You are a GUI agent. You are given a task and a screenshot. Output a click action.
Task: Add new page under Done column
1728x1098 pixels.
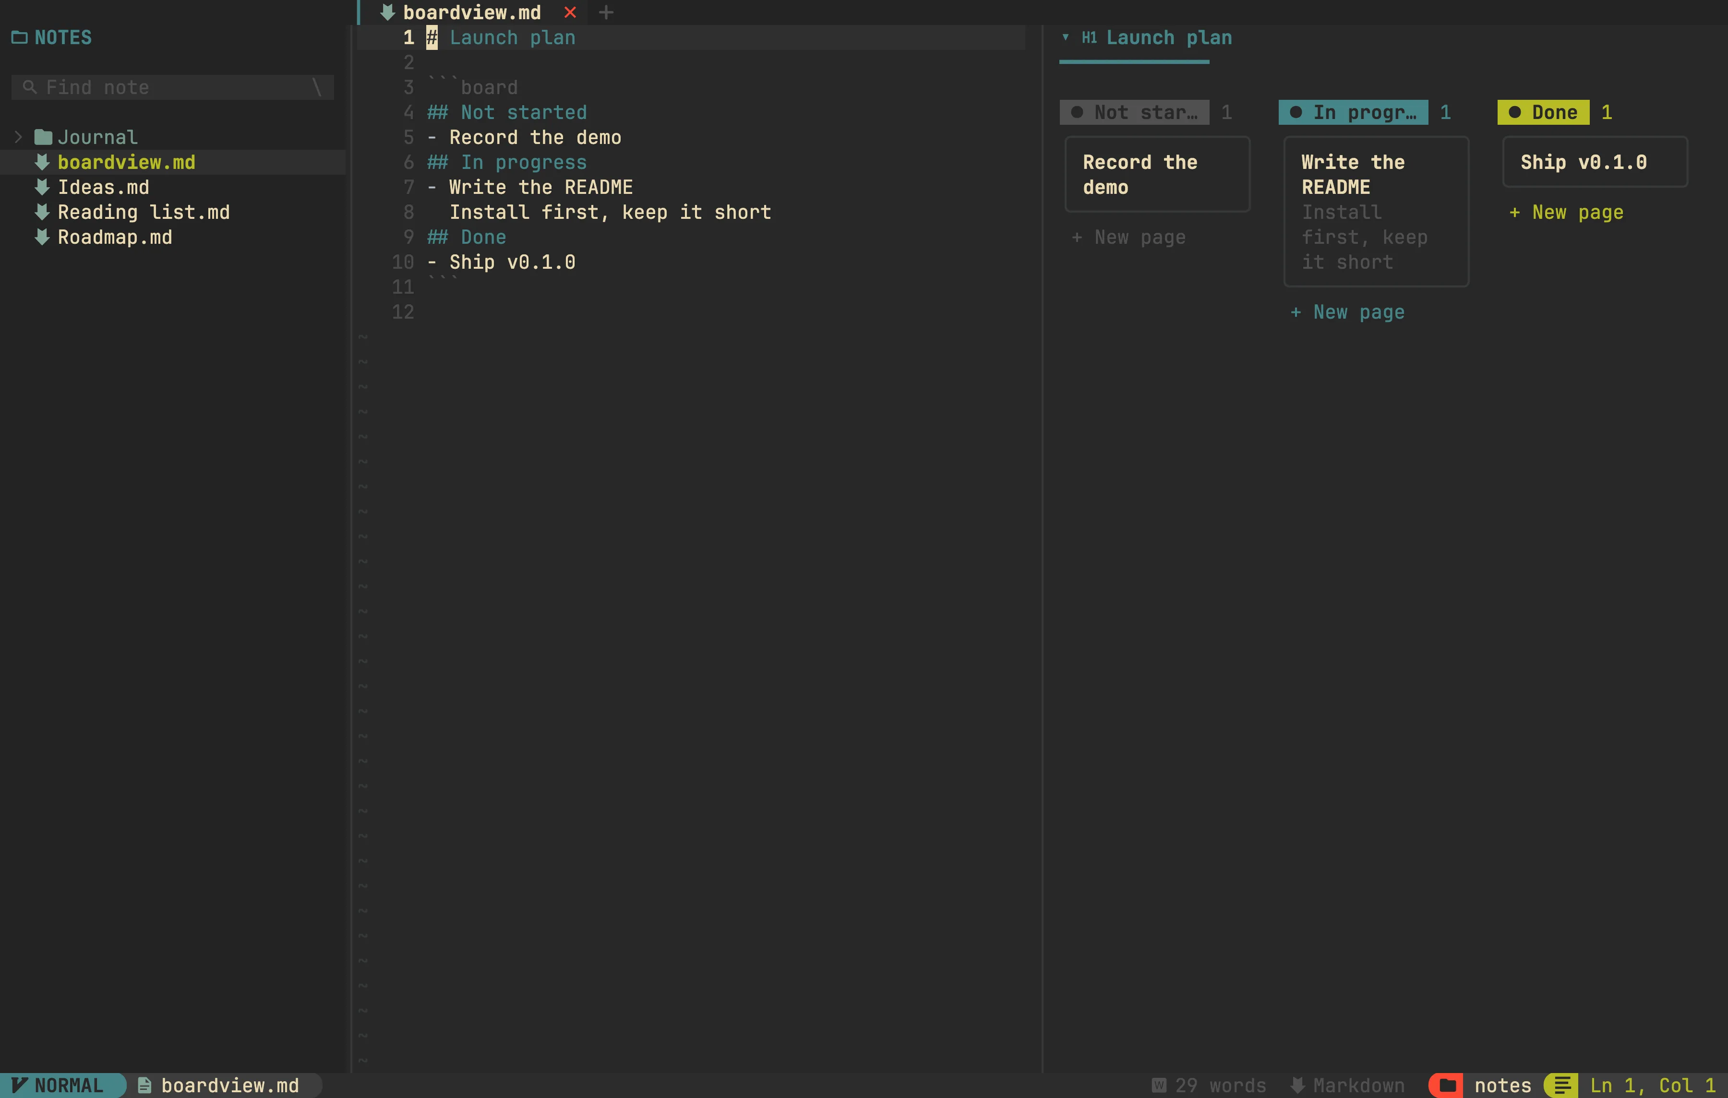[x=1567, y=213]
